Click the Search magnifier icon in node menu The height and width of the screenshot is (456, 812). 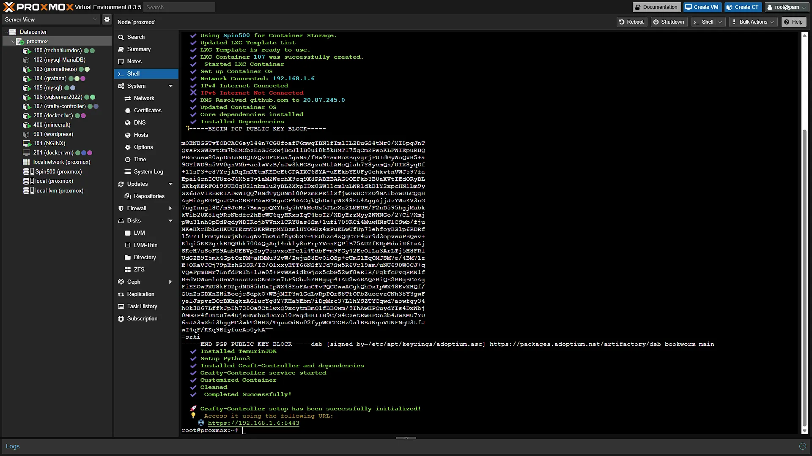click(x=121, y=37)
